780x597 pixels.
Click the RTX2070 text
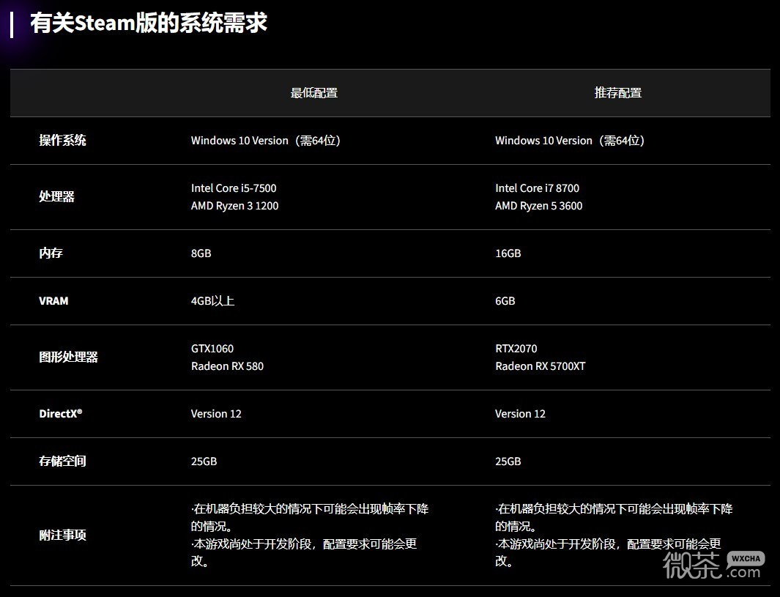(516, 349)
